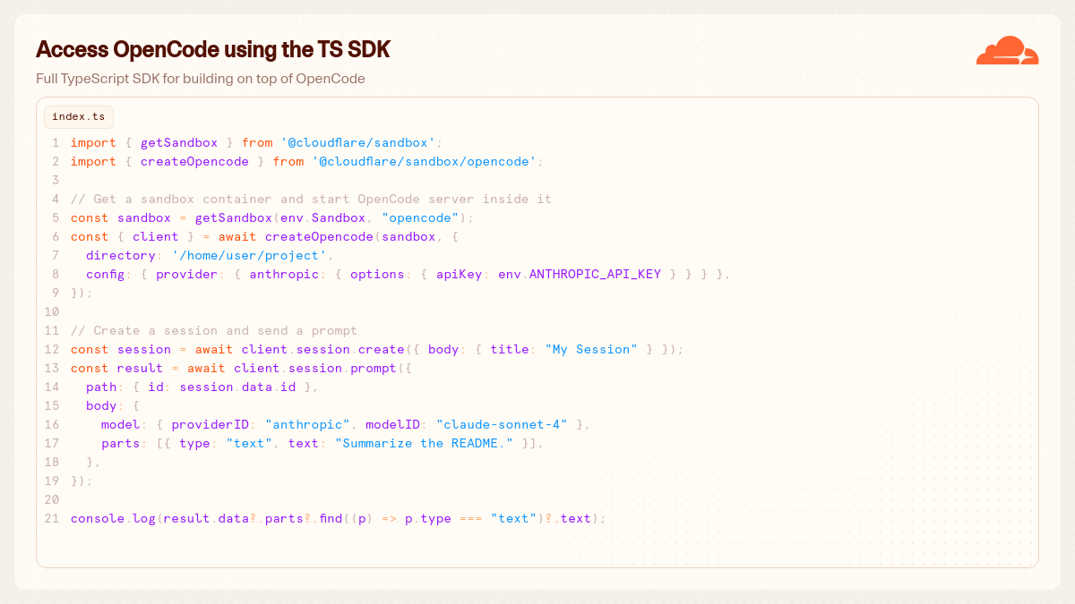Click the '@cloudflare/sandbox' import string

coord(358,143)
